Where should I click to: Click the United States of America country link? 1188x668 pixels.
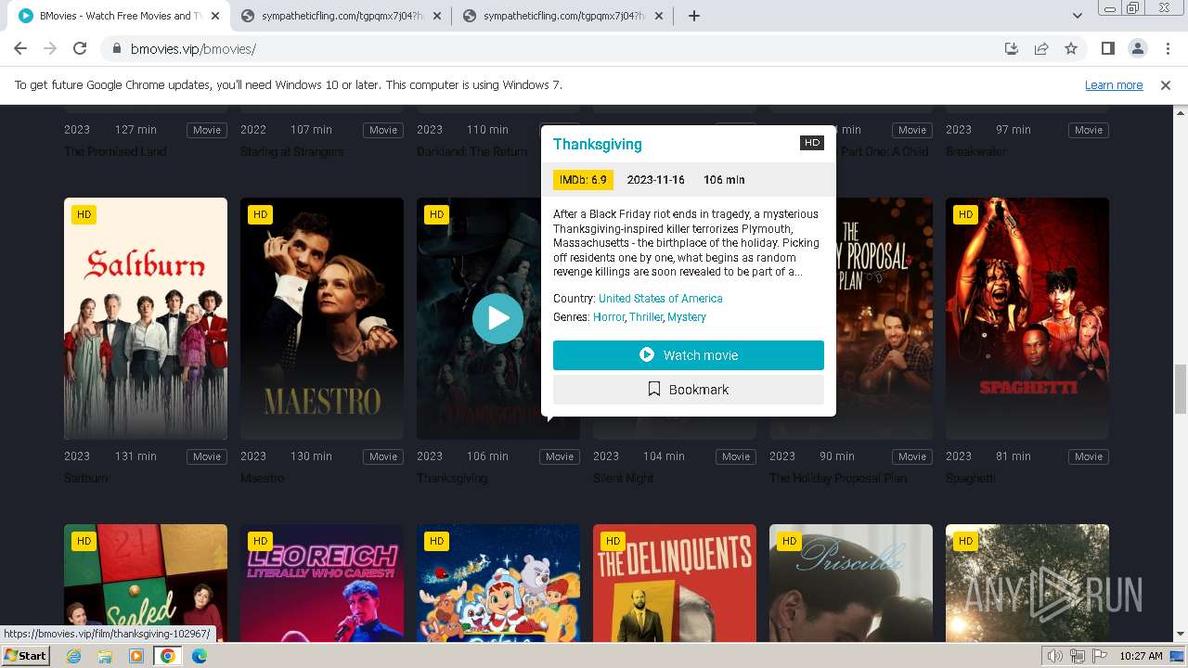pos(660,299)
